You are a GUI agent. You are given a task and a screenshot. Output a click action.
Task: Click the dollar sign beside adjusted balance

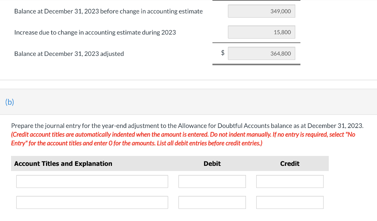(223, 53)
